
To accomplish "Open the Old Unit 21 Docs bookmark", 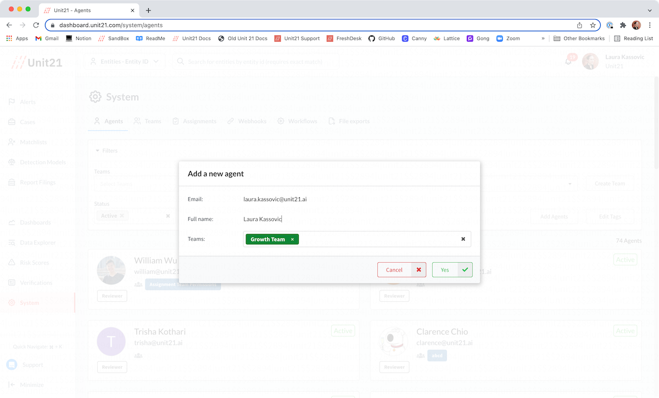I will point(243,38).
